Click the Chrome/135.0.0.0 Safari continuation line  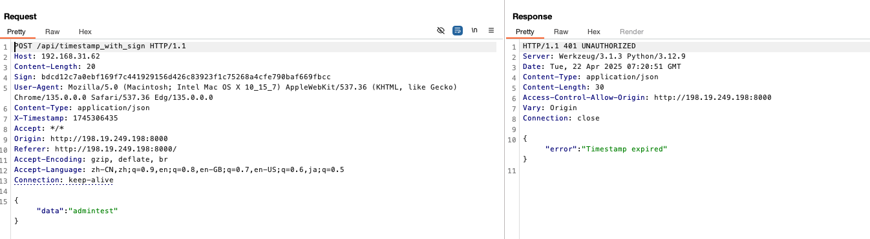pyautogui.click(x=114, y=98)
